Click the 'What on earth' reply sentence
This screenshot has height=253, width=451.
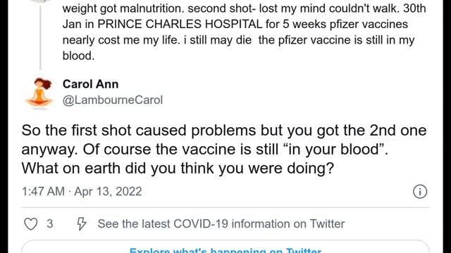click(x=178, y=168)
